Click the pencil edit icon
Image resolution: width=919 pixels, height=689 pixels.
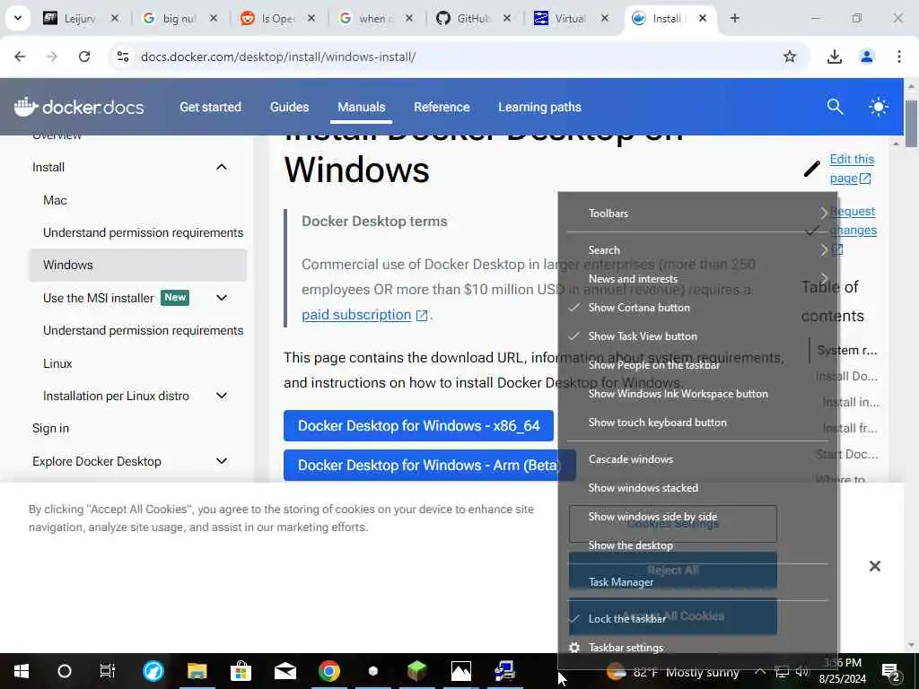coord(811,169)
